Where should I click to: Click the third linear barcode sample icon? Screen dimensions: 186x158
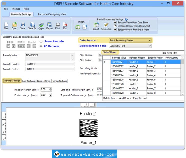(32, 42)
